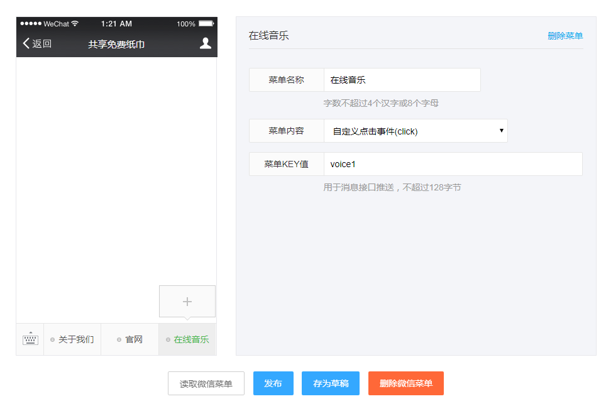Tap the back arrow next to 返回
606x416 pixels.
(25, 43)
